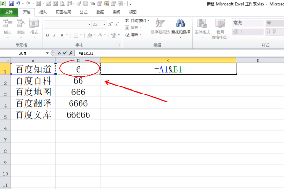
Task: Toggle Bold formatting
Action: click(47, 35)
